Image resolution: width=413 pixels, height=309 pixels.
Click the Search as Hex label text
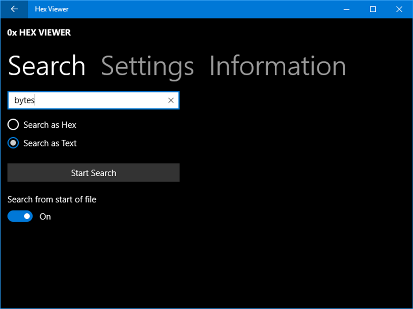pos(50,124)
